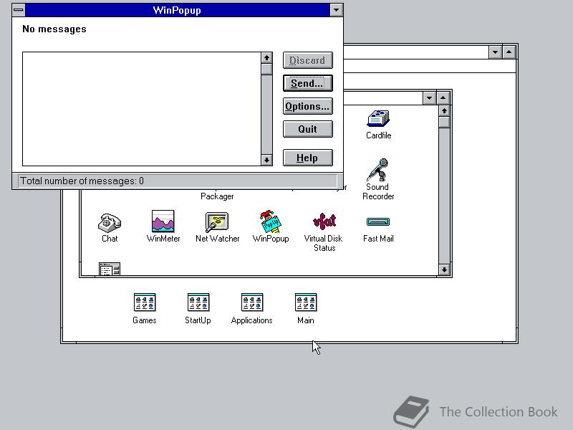Open the Main program group
The height and width of the screenshot is (430, 573).
point(305,302)
